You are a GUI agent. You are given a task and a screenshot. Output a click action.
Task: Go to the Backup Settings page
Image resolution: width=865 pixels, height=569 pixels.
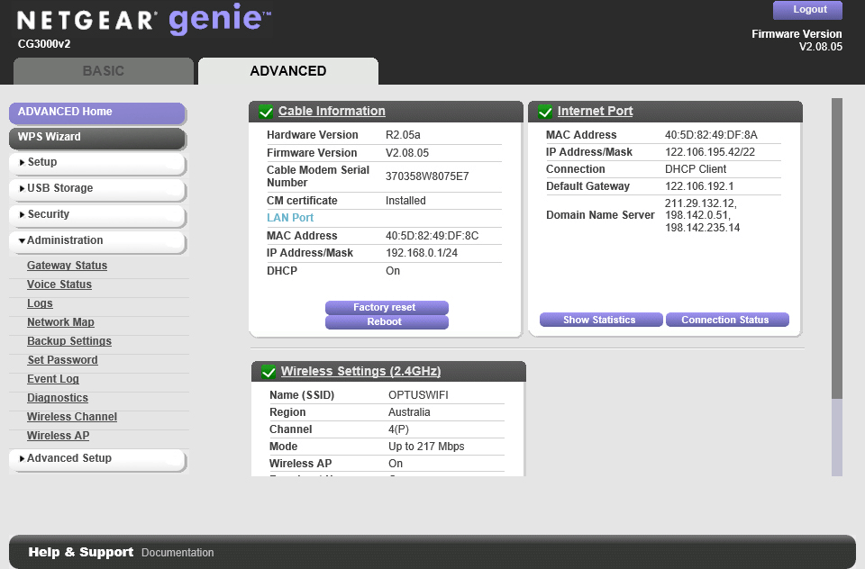tap(69, 341)
